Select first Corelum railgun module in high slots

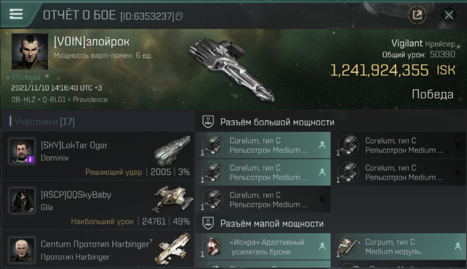point(263,145)
